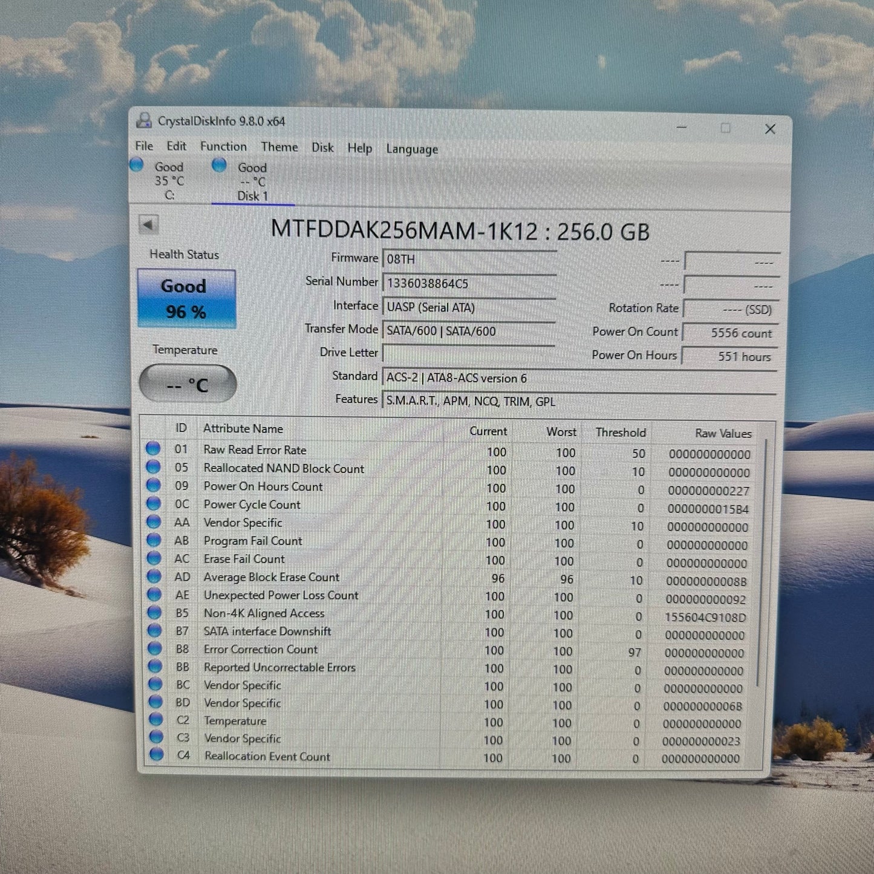Click the status icon for Reallocation Event Count
The width and height of the screenshot is (874, 874).
click(x=157, y=754)
